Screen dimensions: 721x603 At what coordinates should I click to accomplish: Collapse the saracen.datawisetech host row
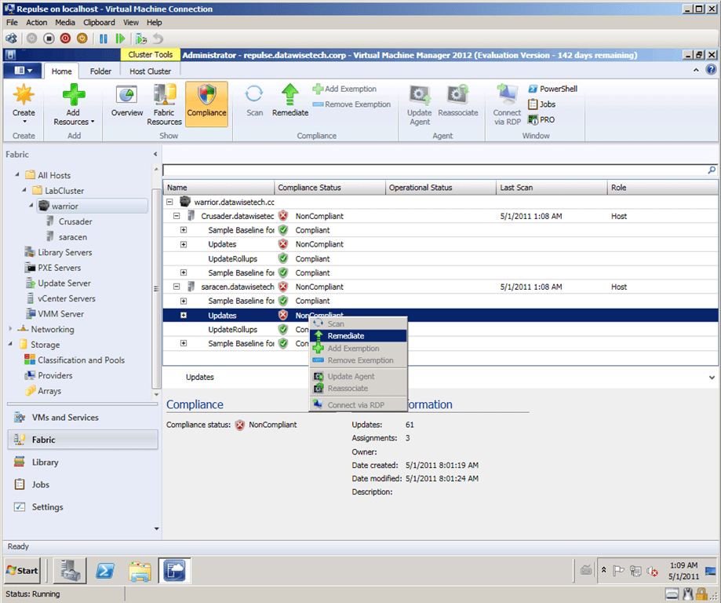177,287
